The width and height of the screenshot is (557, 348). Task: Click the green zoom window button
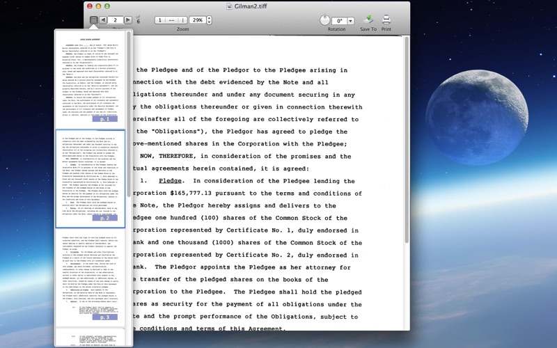pyautogui.click(x=107, y=6)
